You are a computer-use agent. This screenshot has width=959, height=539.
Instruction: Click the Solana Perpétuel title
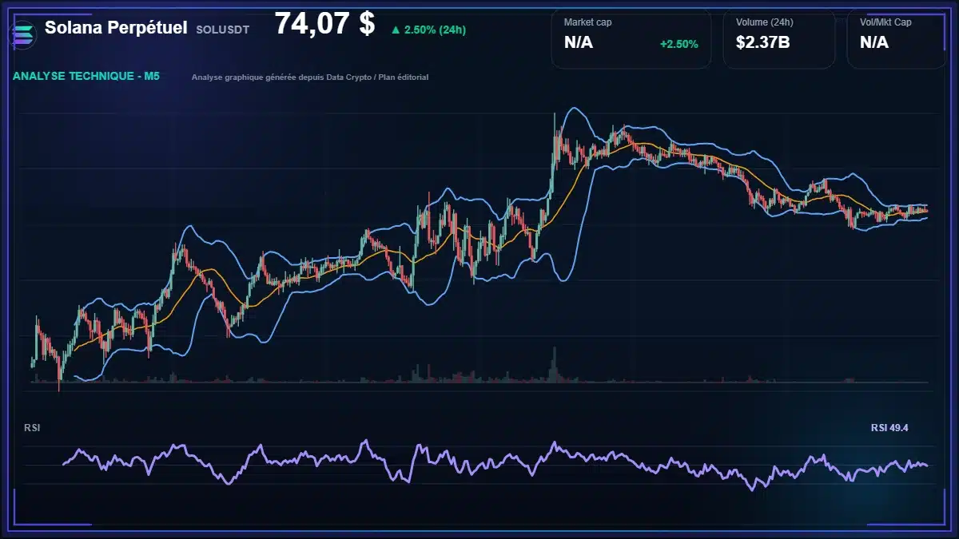116,27
